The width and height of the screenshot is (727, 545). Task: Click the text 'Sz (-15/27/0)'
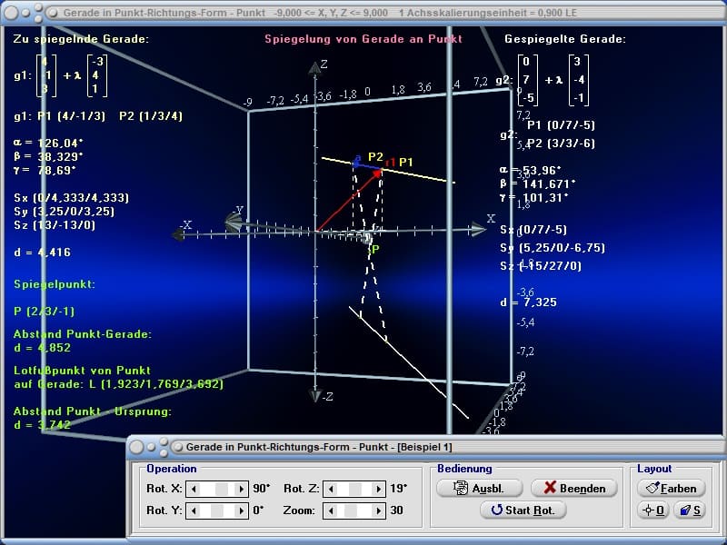pos(541,266)
